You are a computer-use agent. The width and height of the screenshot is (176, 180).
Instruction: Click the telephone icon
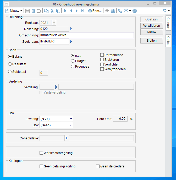coord(120,11)
